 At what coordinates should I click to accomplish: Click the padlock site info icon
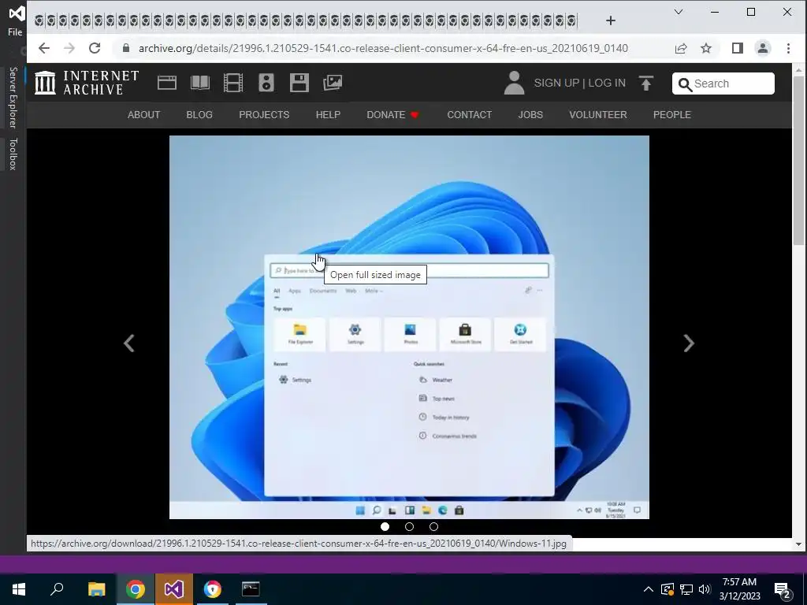126,48
